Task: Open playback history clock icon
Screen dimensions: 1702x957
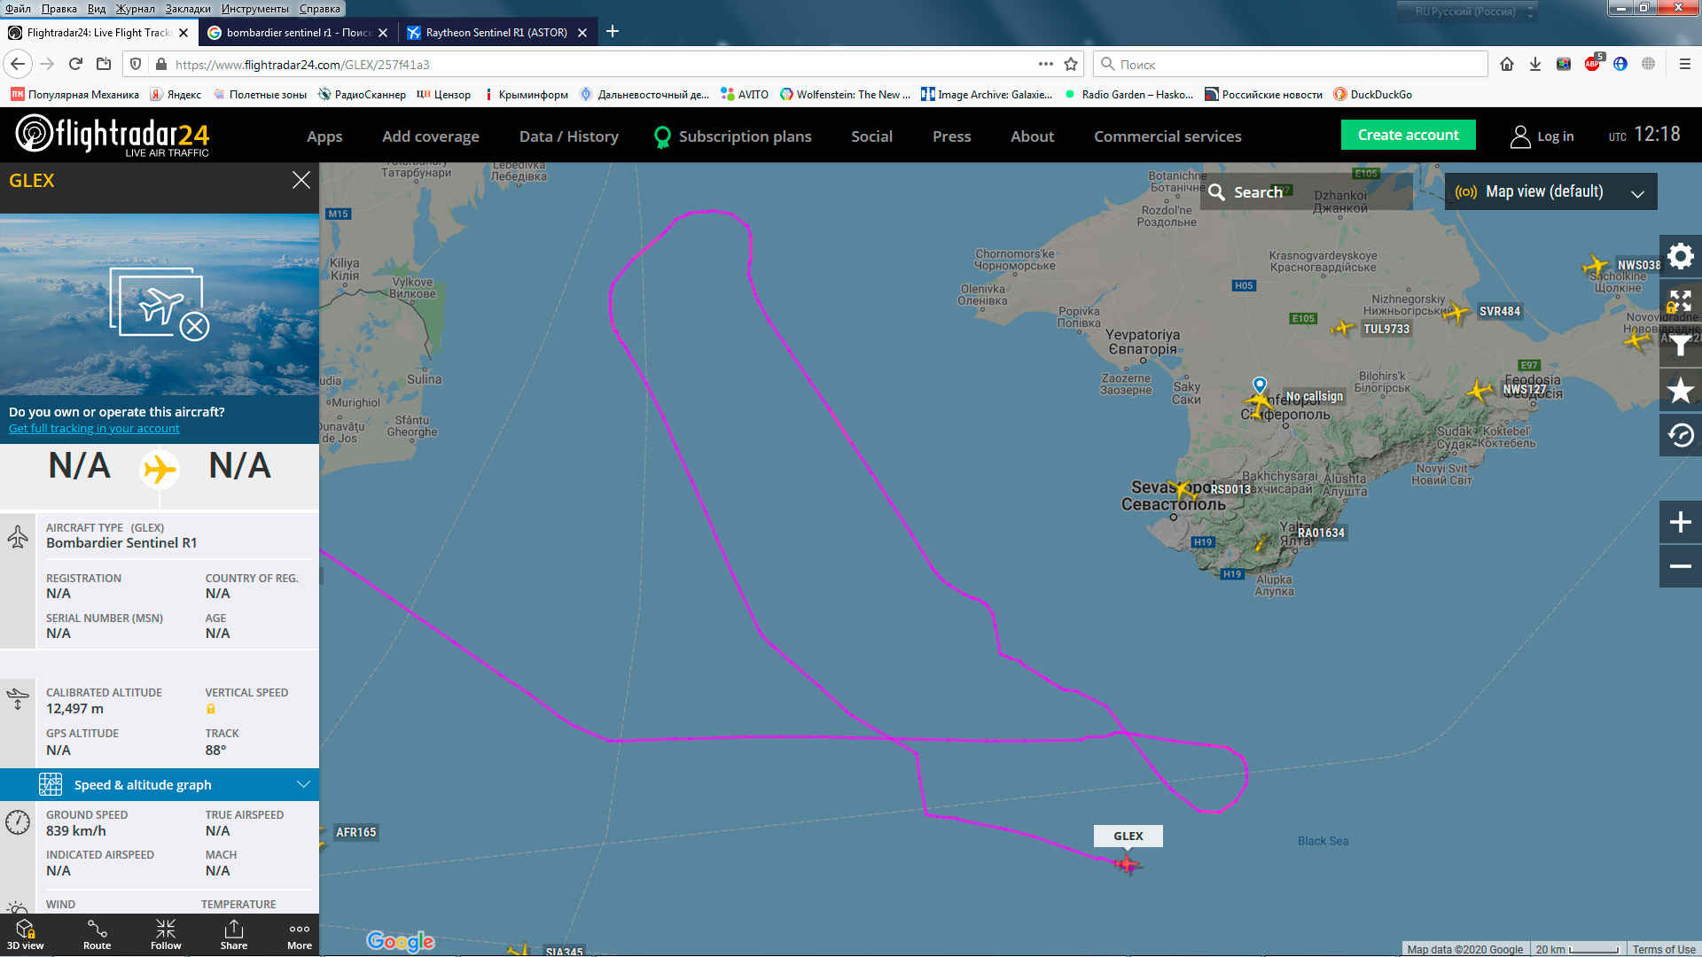Action: tap(1680, 435)
